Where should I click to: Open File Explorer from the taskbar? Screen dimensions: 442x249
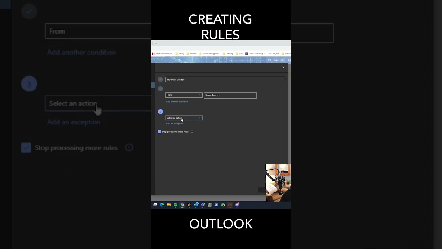point(169,205)
